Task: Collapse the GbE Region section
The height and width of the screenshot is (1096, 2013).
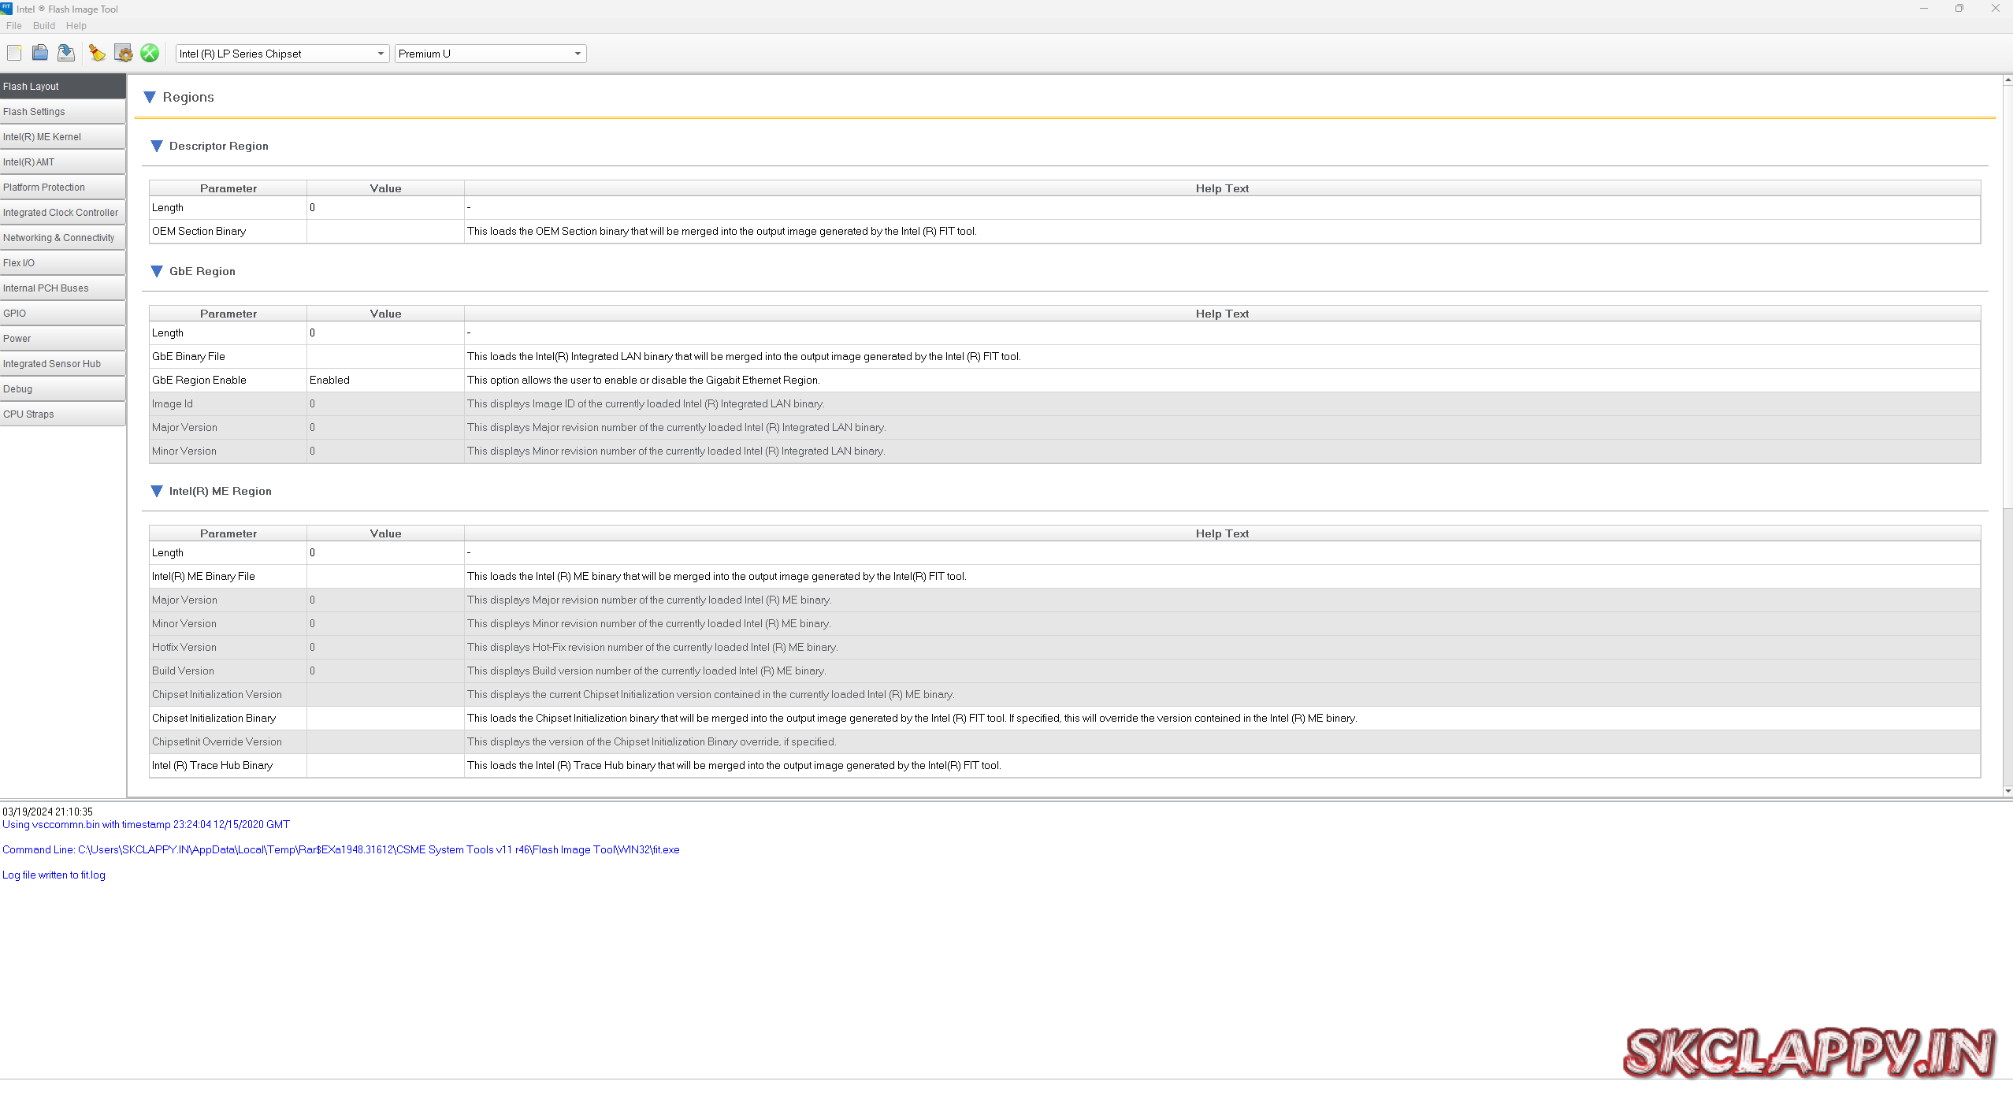Action: [x=156, y=271]
